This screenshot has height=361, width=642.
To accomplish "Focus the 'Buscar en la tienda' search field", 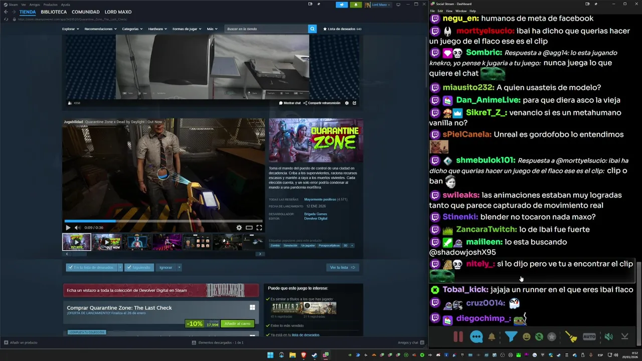I will click(266, 29).
